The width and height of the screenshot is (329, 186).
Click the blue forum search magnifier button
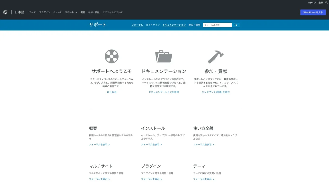pyautogui.click(x=236, y=25)
